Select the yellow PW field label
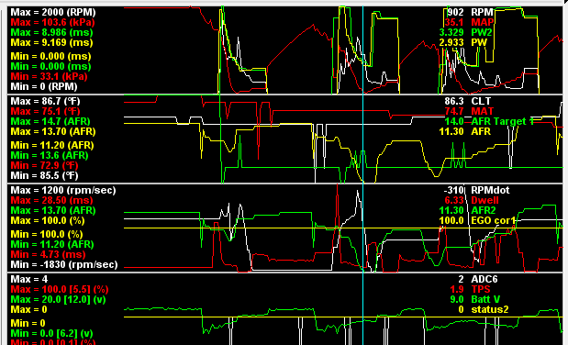 click(479, 42)
